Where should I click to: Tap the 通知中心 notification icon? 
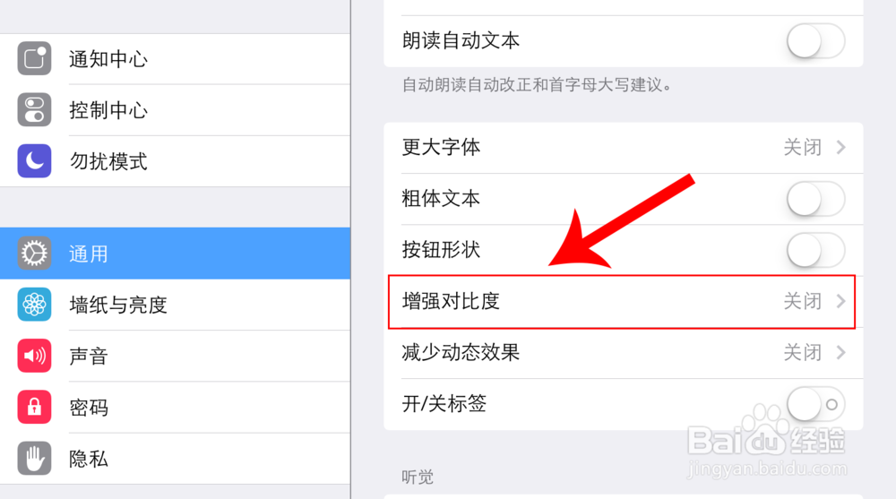pyautogui.click(x=34, y=59)
